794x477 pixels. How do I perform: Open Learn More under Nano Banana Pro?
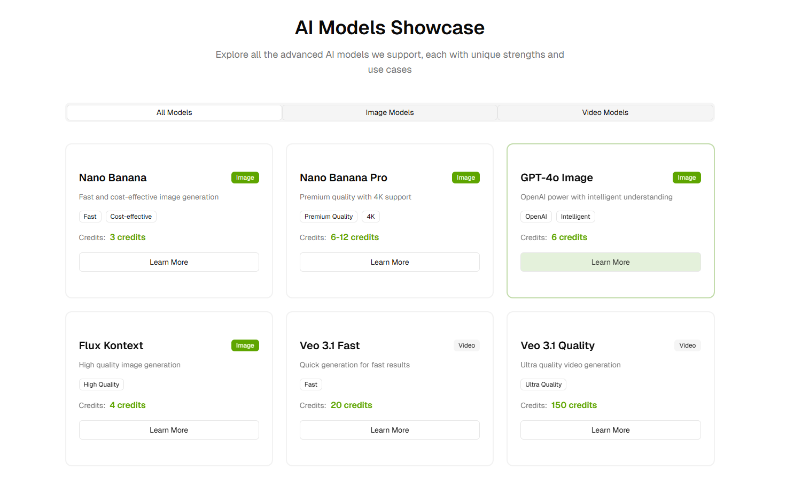pos(390,262)
